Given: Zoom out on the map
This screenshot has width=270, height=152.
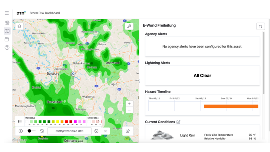Looking at the screenshot, I should [x=129, y=110].
